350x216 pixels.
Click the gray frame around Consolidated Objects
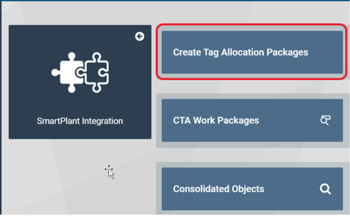[252, 164]
